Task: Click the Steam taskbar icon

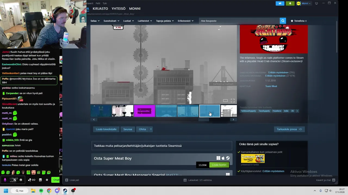Action: coord(65,191)
